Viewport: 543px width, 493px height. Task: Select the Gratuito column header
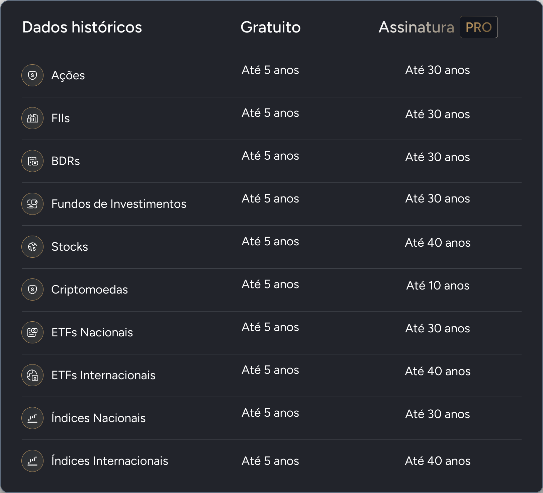pos(270,27)
